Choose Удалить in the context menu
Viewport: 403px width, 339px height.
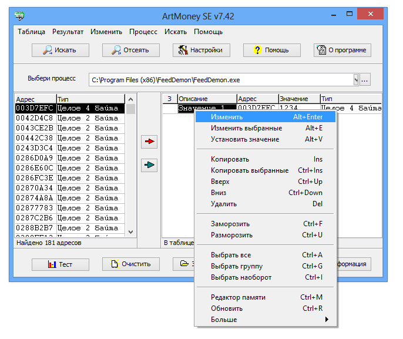tap(266, 204)
